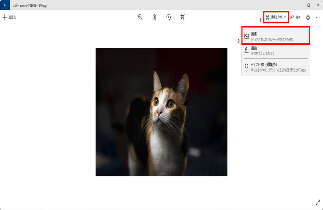323x210 pixels.
Task: Print the photo with the printer icon
Action: (x=308, y=17)
